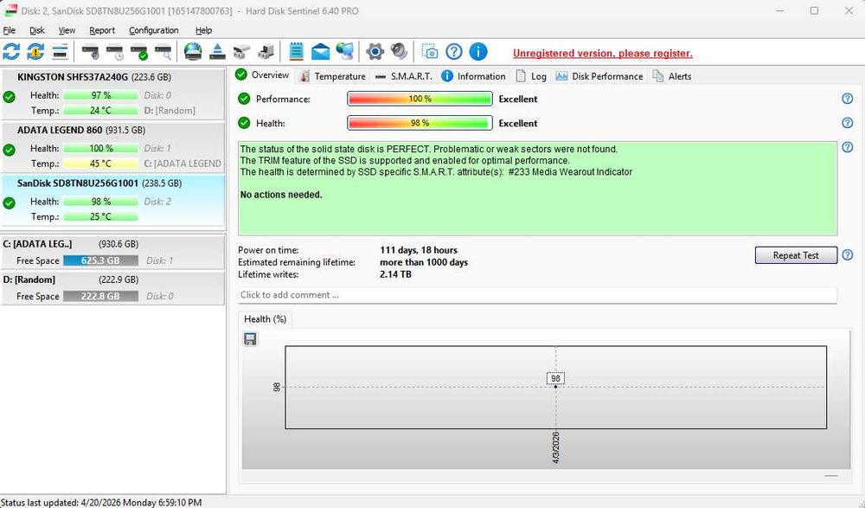Click the disk with clock toolbar icon
This screenshot has height=508, width=865.
point(115,53)
